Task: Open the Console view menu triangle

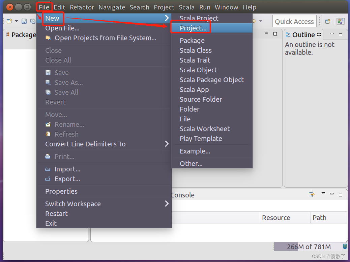Action: pyautogui.click(x=323, y=193)
